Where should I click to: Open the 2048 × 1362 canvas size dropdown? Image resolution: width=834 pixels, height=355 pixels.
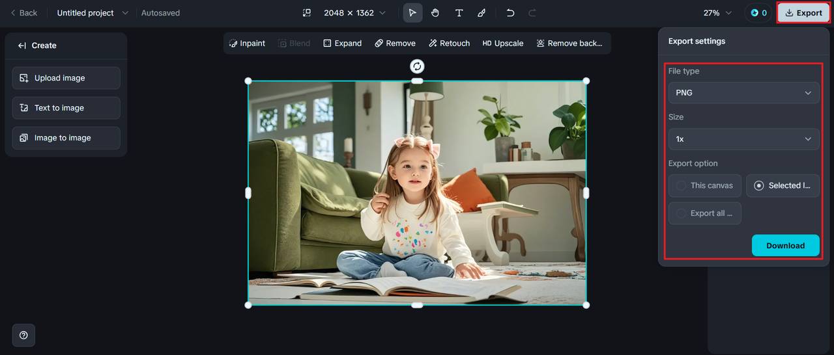point(354,13)
